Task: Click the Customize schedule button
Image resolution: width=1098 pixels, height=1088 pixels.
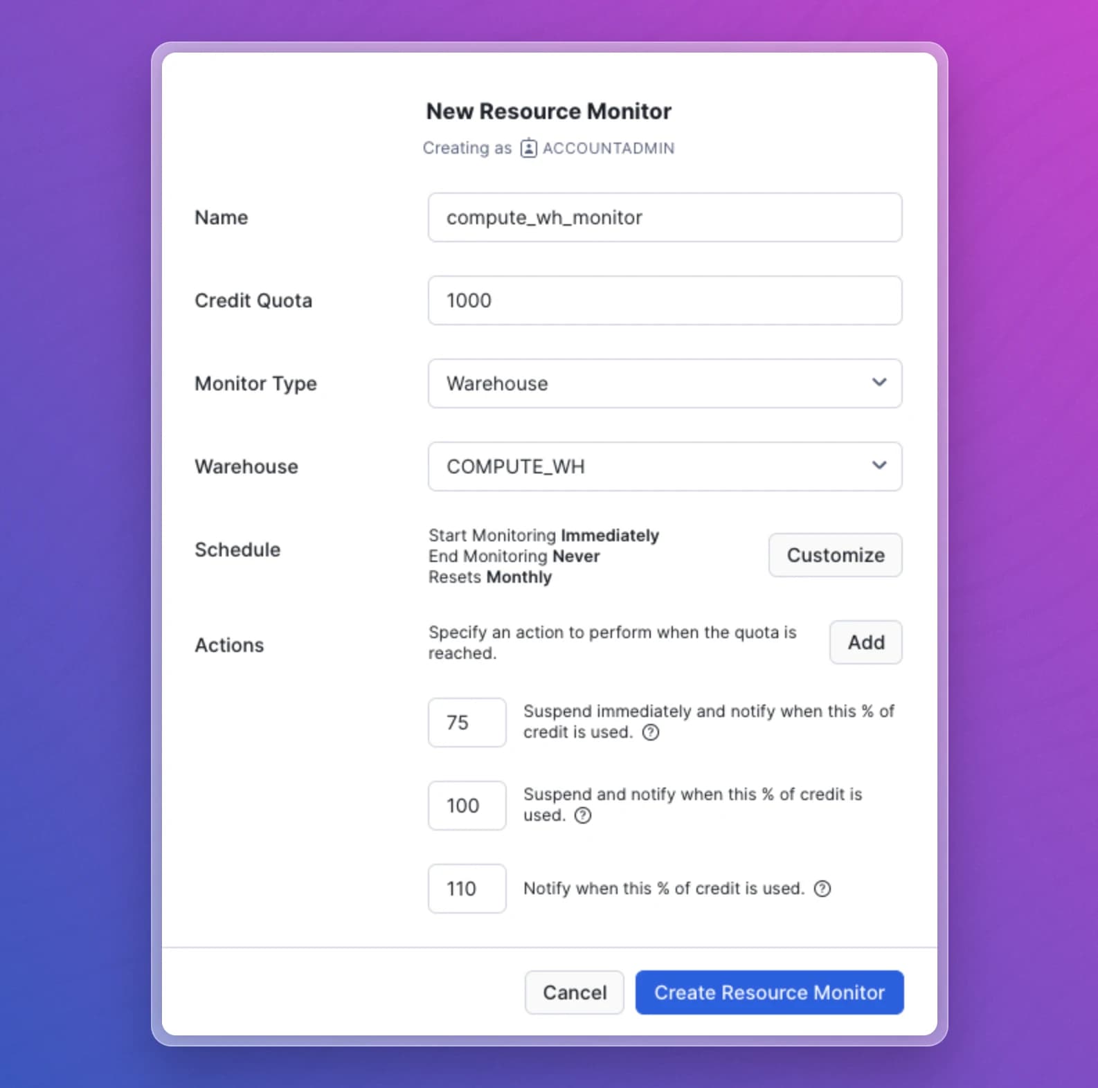Action: [x=835, y=555]
